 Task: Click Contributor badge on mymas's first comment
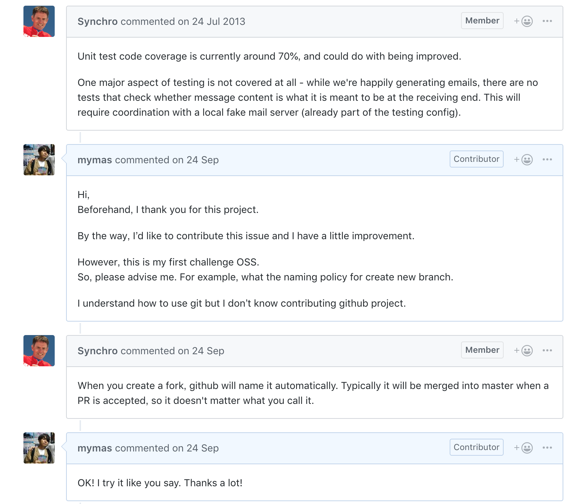477,159
